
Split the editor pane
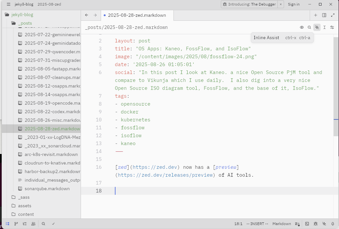coord(324,15)
